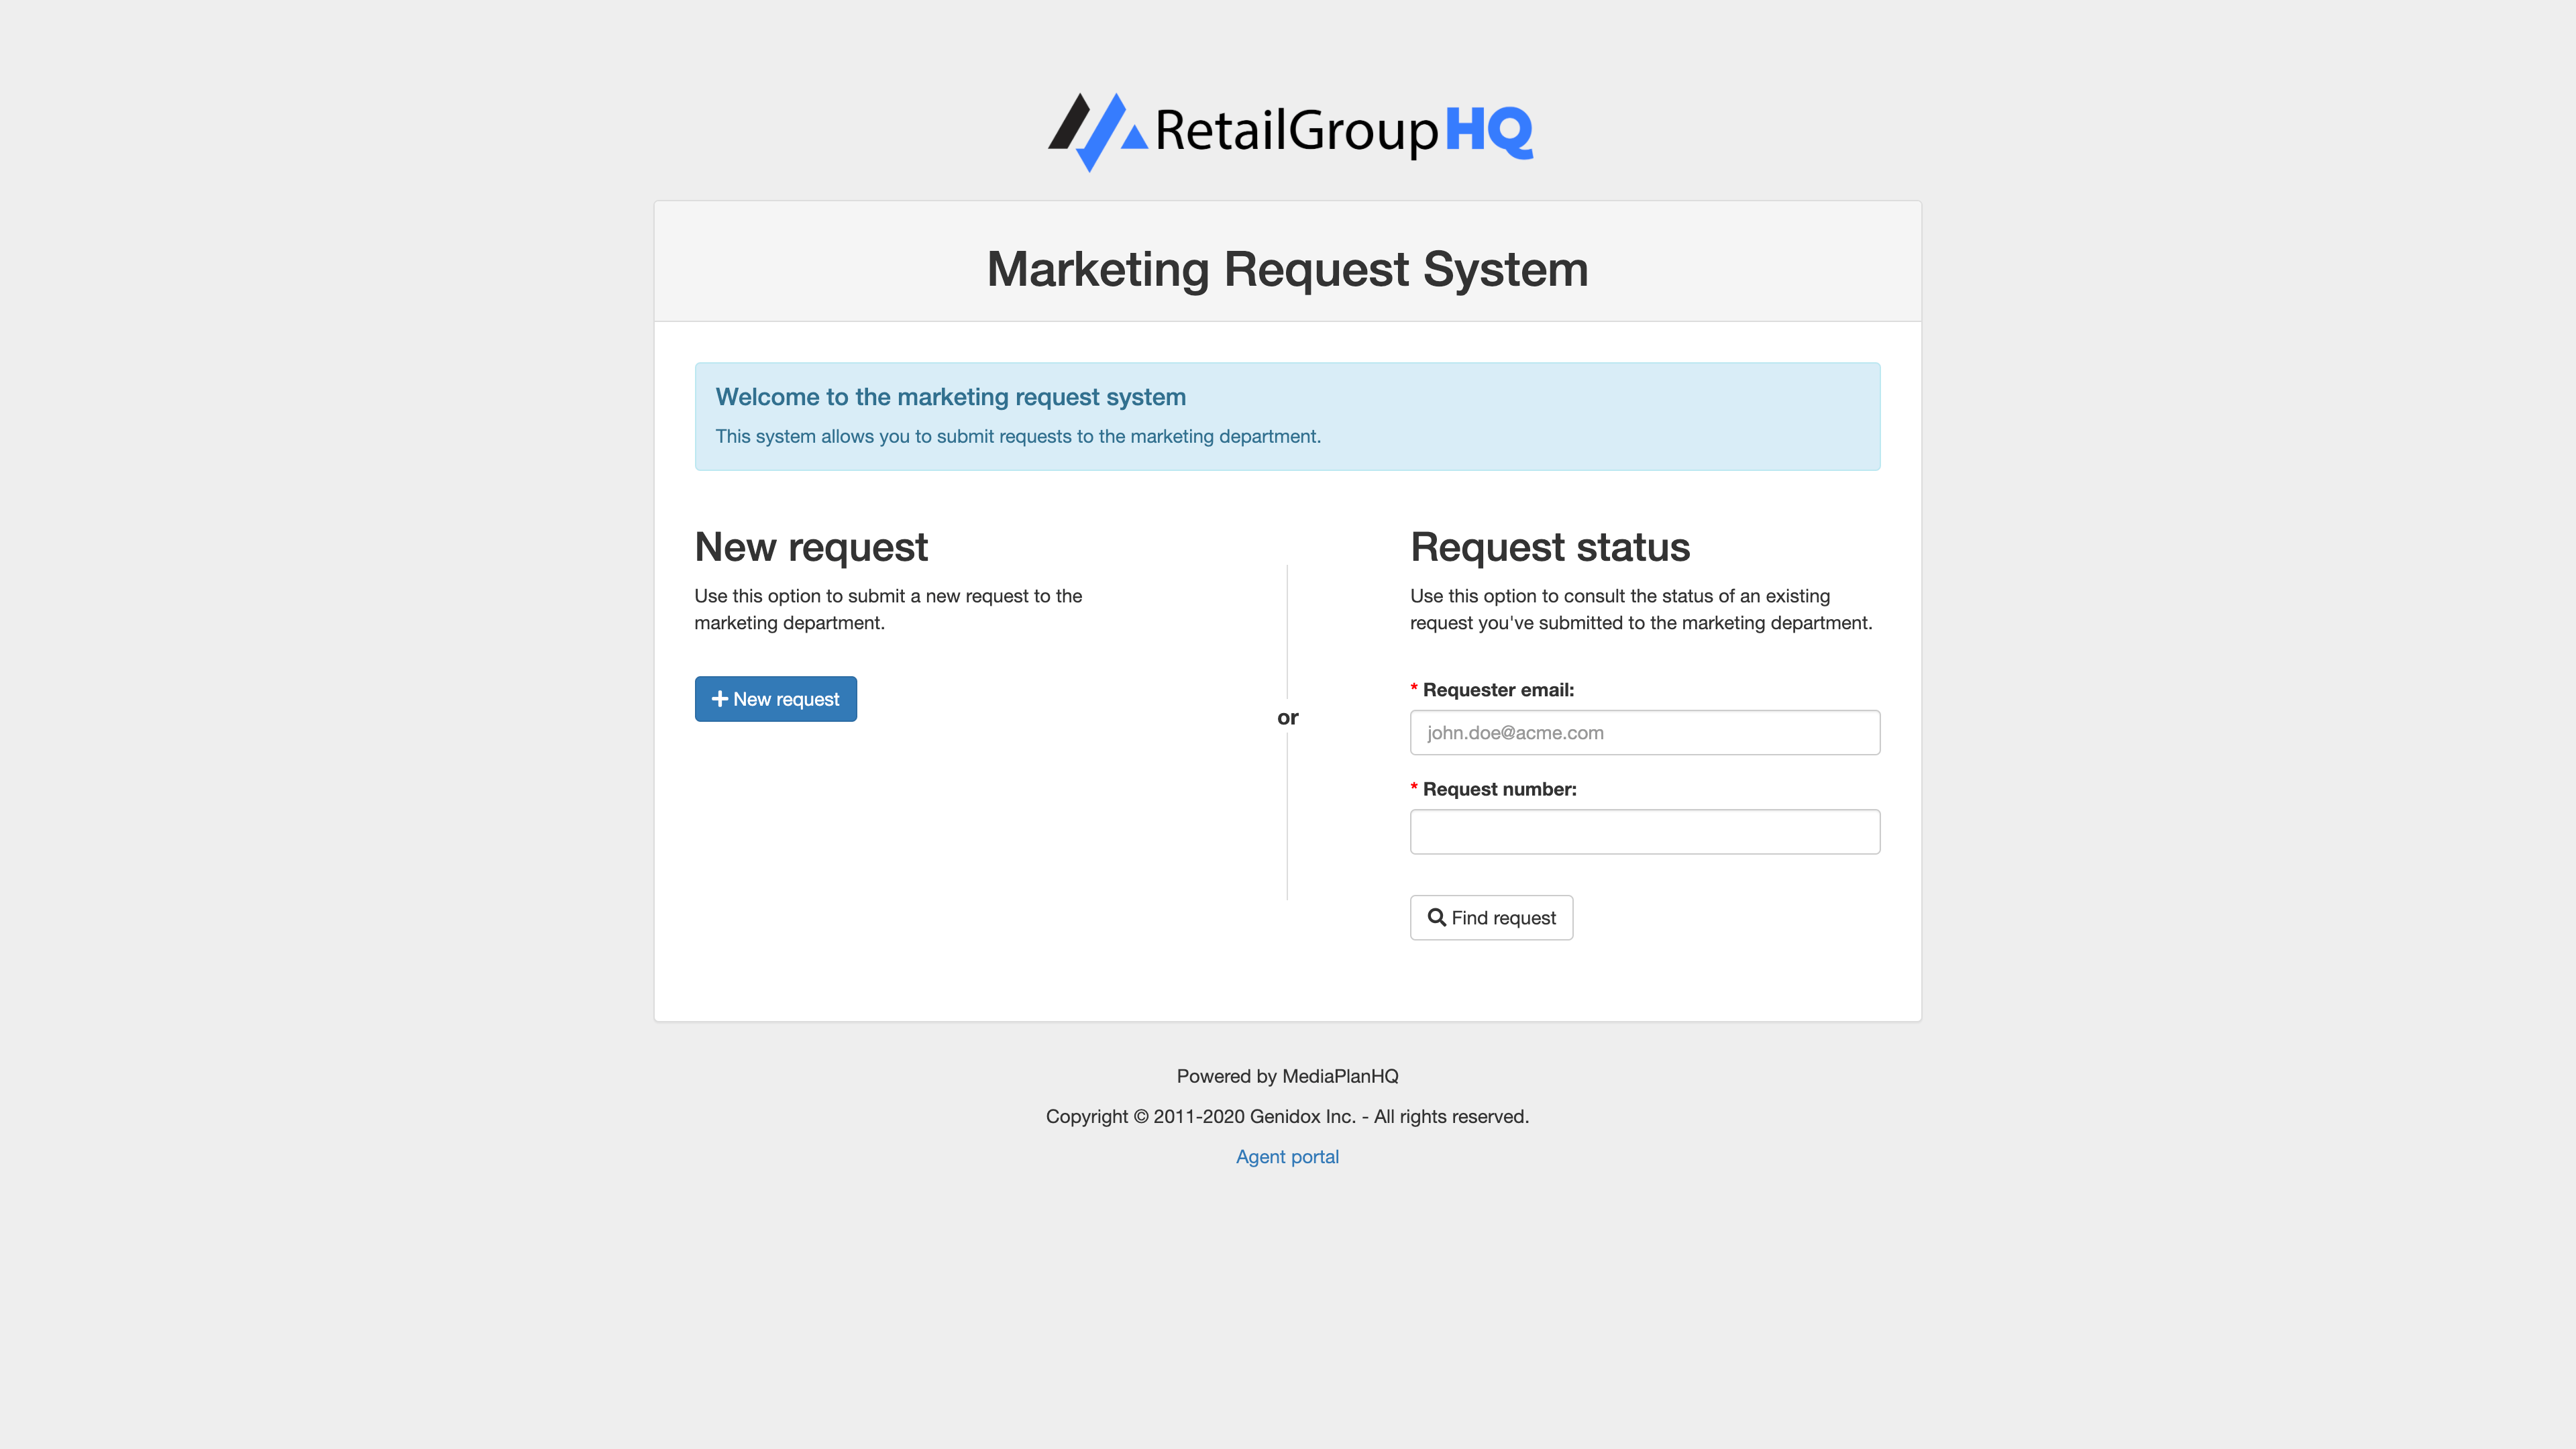This screenshot has width=2576, height=1449.
Task: Click the New request section heading
Action: click(x=810, y=547)
